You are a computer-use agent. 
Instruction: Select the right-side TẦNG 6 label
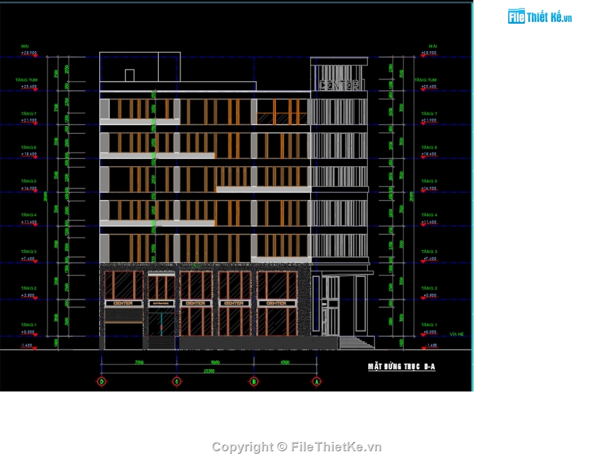click(429, 147)
